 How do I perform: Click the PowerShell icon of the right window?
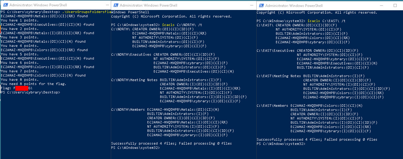click(262, 6)
